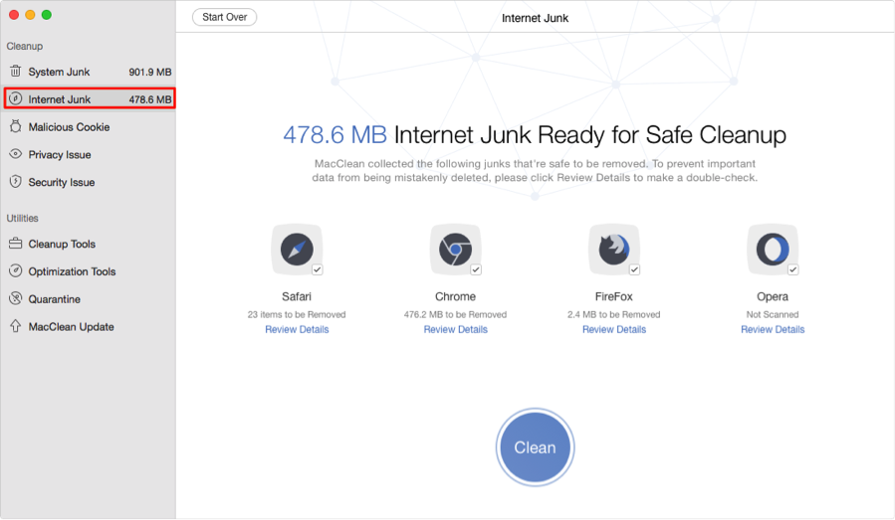895x520 pixels.
Task: Click the yellow minimize window button
Action: tap(30, 15)
